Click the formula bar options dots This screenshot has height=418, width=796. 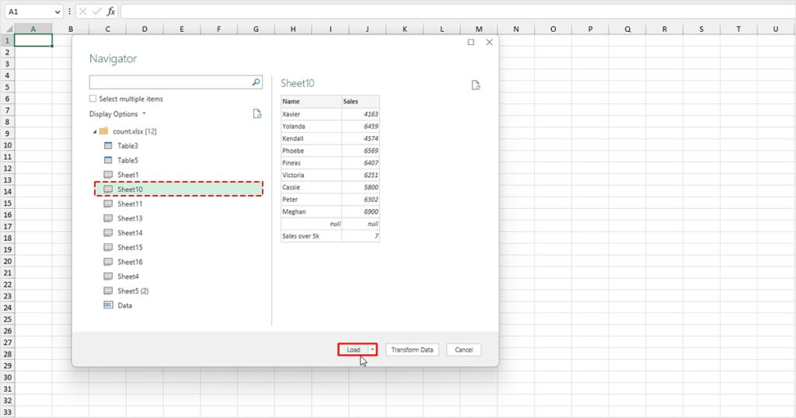69,11
